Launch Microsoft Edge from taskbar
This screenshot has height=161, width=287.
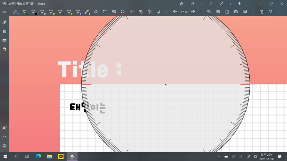point(38,157)
